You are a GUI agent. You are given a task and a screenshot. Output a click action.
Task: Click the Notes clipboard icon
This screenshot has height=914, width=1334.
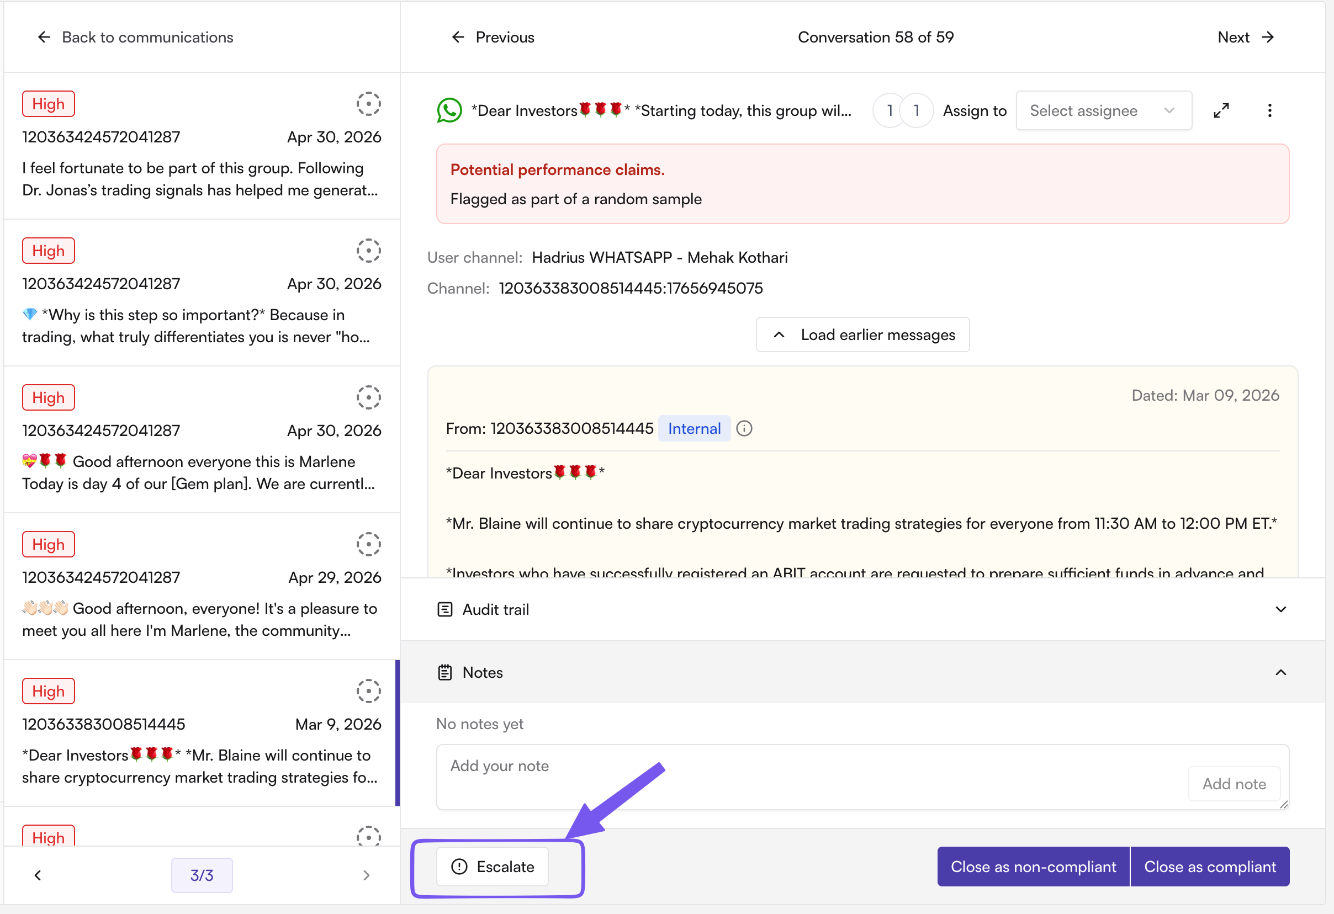point(445,672)
